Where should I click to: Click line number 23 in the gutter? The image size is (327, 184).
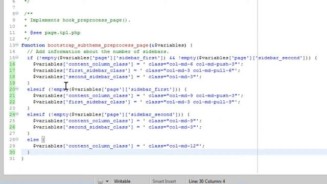[x=12, y=108]
